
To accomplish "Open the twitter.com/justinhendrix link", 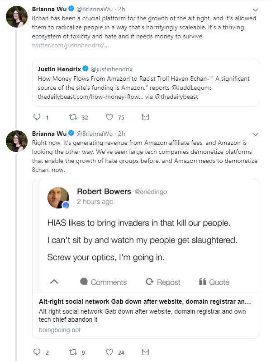I will pos(70,46).
